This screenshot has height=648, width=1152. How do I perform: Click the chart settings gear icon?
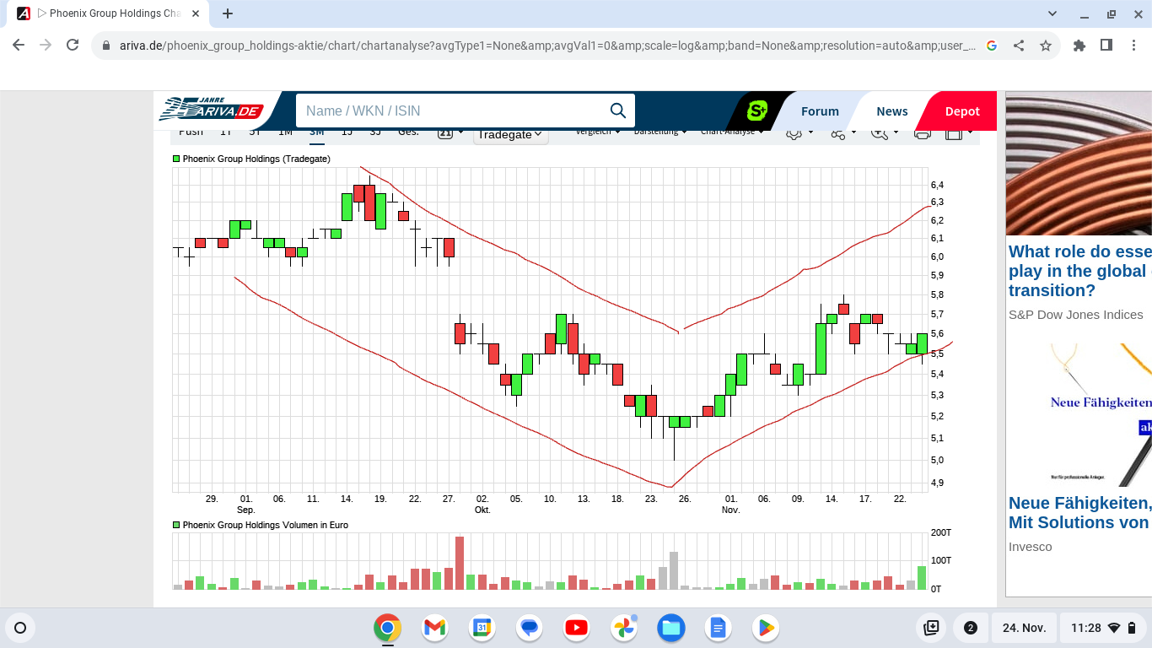(794, 133)
